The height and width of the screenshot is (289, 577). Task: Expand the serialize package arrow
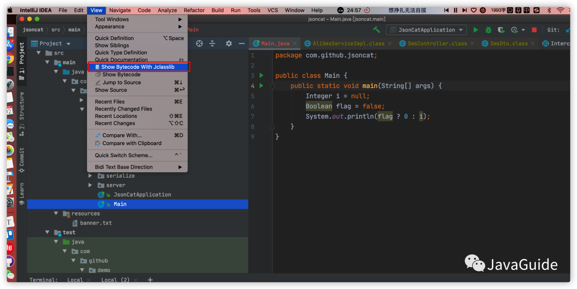(90, 176)
